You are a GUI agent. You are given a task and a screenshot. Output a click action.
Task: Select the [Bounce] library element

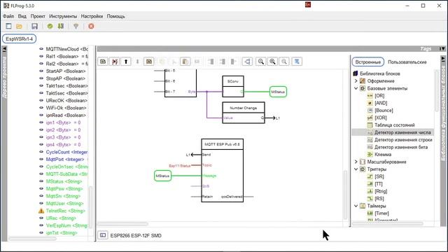[x=384, y=111]
